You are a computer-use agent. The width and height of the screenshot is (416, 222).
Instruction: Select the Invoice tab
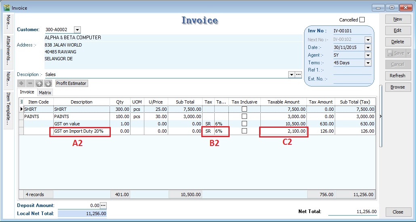pos(27,92)
